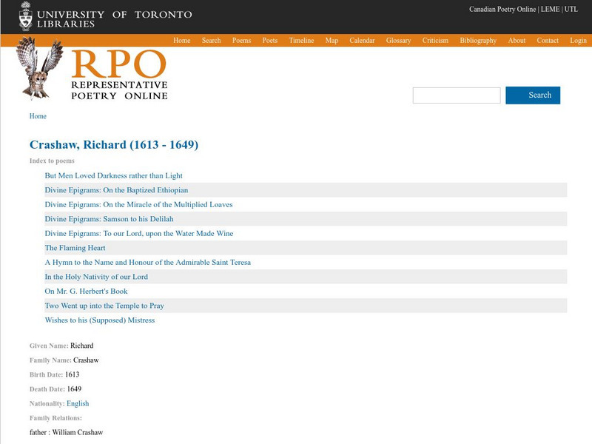Open the University of Toronto Libraries link

coord(115,19)
